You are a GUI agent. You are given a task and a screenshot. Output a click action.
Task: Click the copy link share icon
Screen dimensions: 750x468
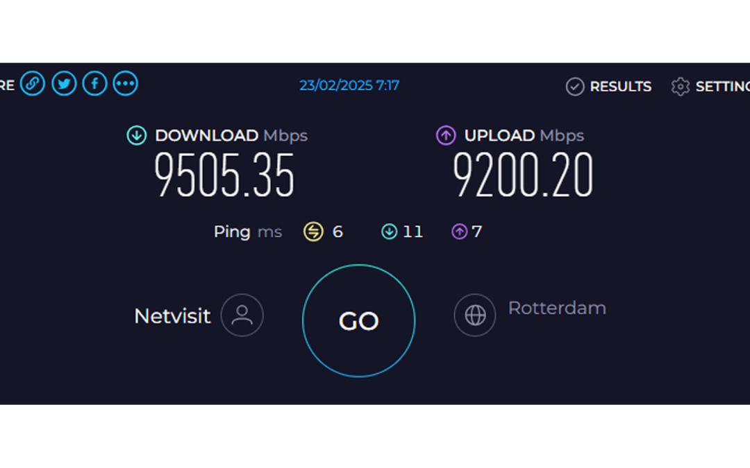pos(33,84)
